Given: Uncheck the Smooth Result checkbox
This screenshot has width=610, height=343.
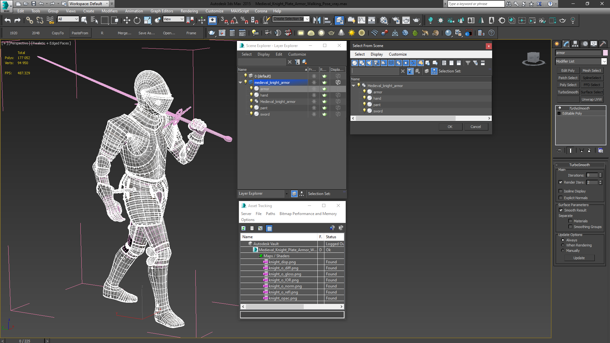Looking at the screenshot, I should 561,210.
